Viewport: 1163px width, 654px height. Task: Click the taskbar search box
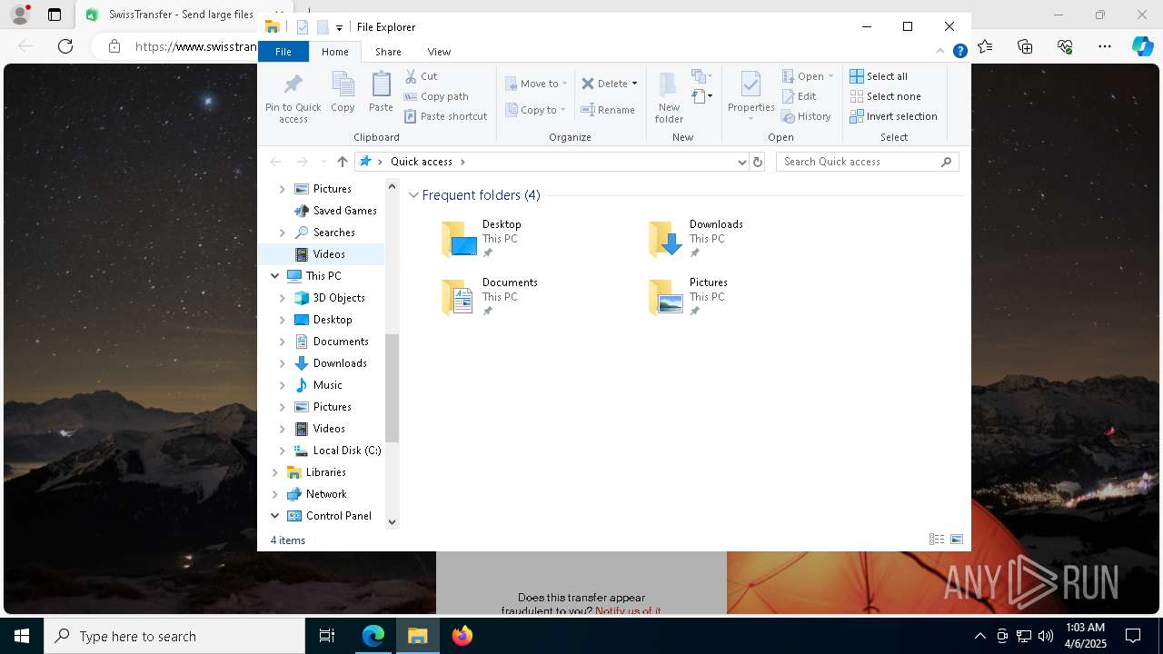[x=174, y=636]
